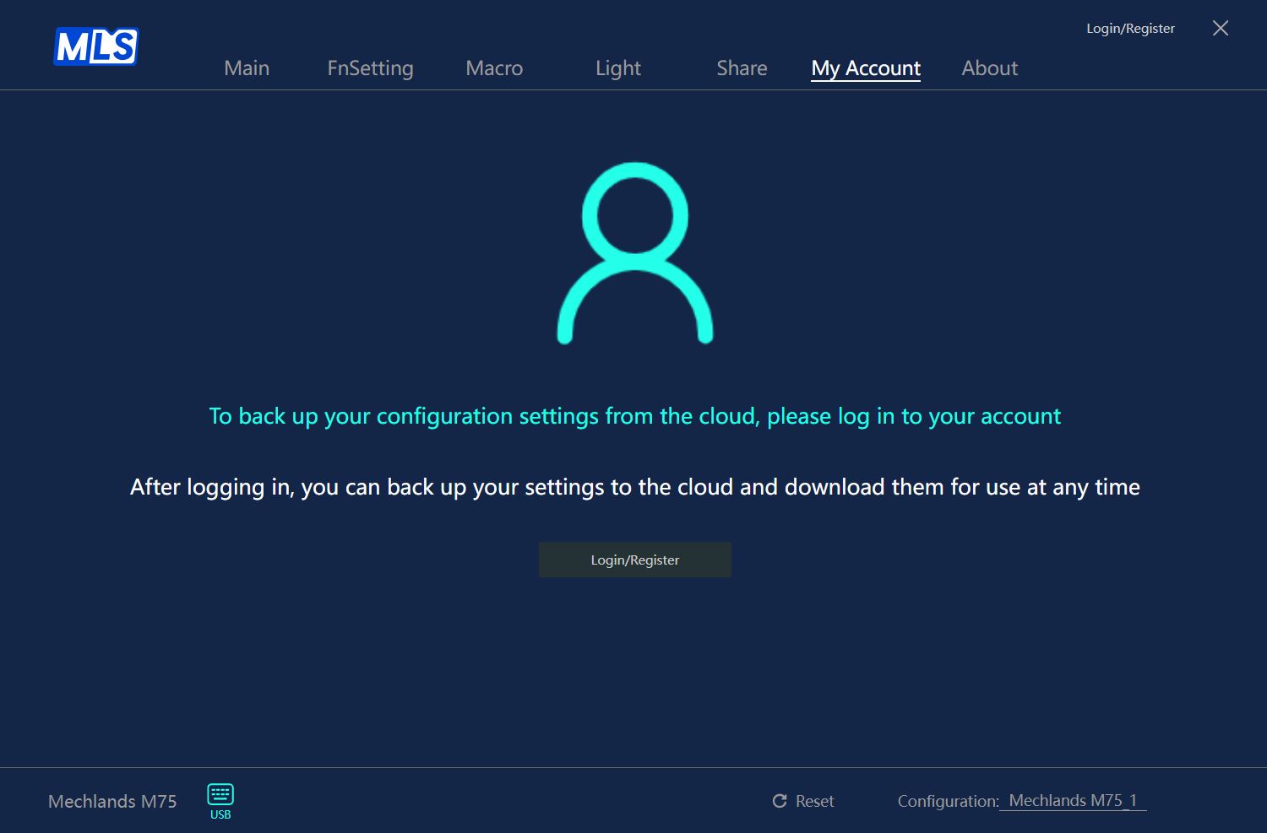This screenshot has width=1267, height=833.
Task: Open the About tab
Action: (x=990, y=68)
